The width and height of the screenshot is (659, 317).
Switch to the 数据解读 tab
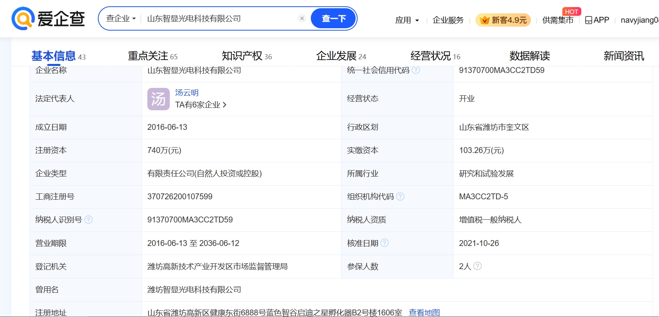coord(530,56)
